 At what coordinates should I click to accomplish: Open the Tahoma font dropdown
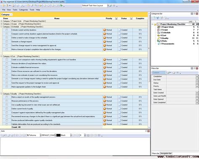(41, 135)
